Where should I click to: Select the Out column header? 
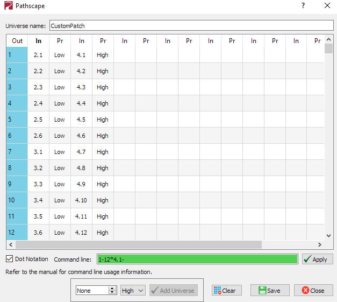[17, 40]
